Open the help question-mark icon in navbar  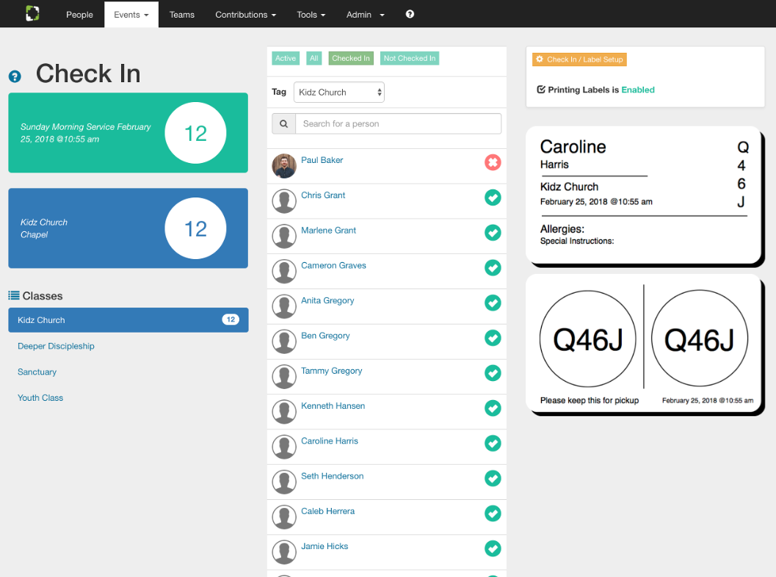(410, 15)
